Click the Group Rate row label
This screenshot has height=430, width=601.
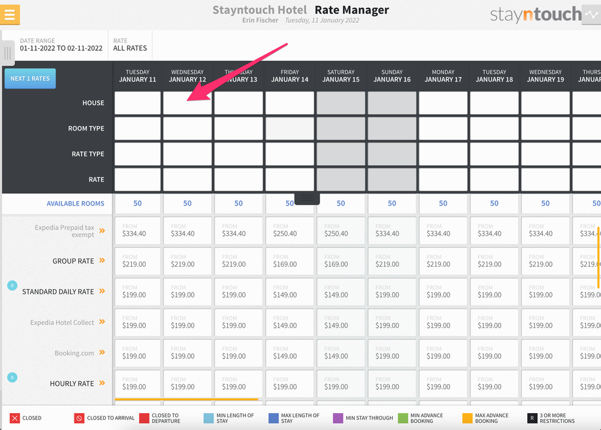[73, 261]
